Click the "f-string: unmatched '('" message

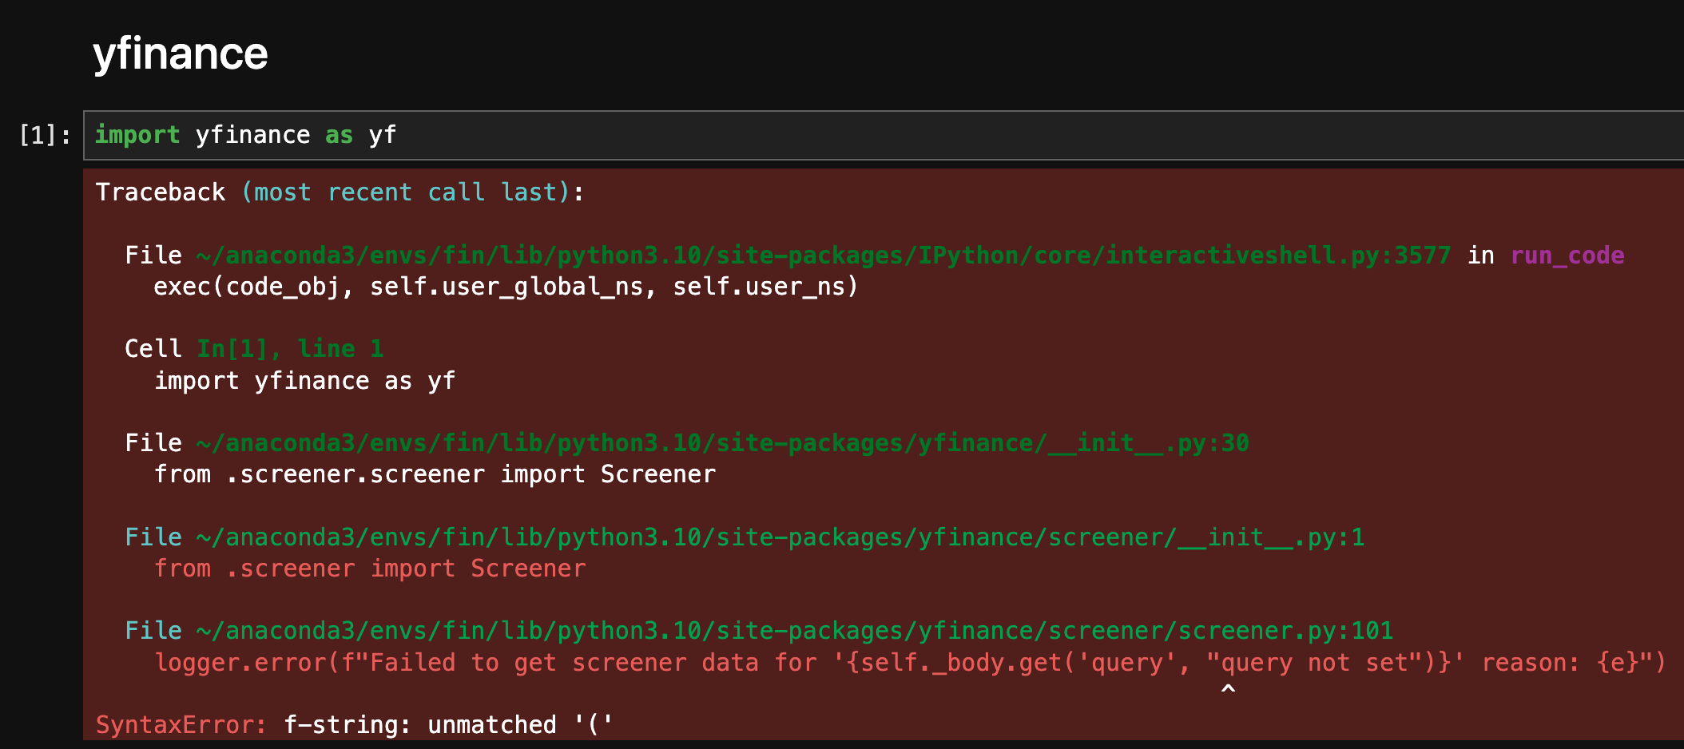[x=449, y=725]
